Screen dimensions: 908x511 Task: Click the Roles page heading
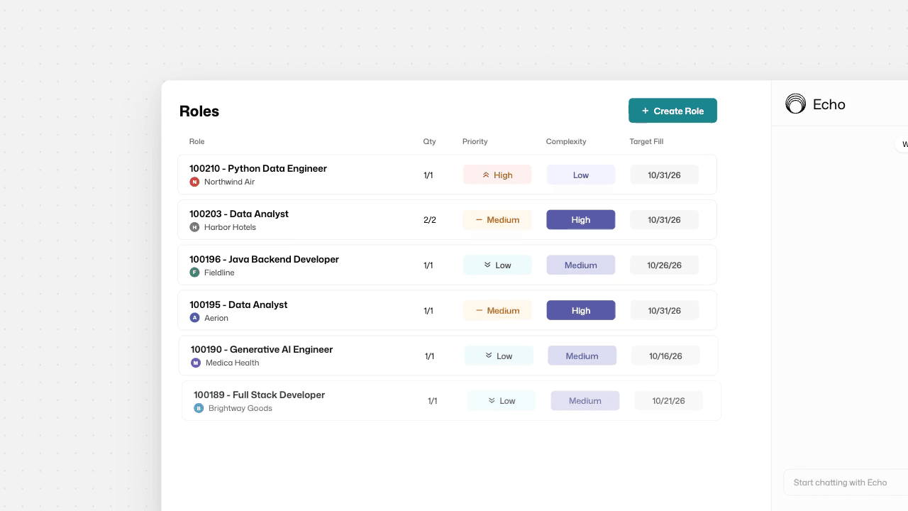(199, 111)
